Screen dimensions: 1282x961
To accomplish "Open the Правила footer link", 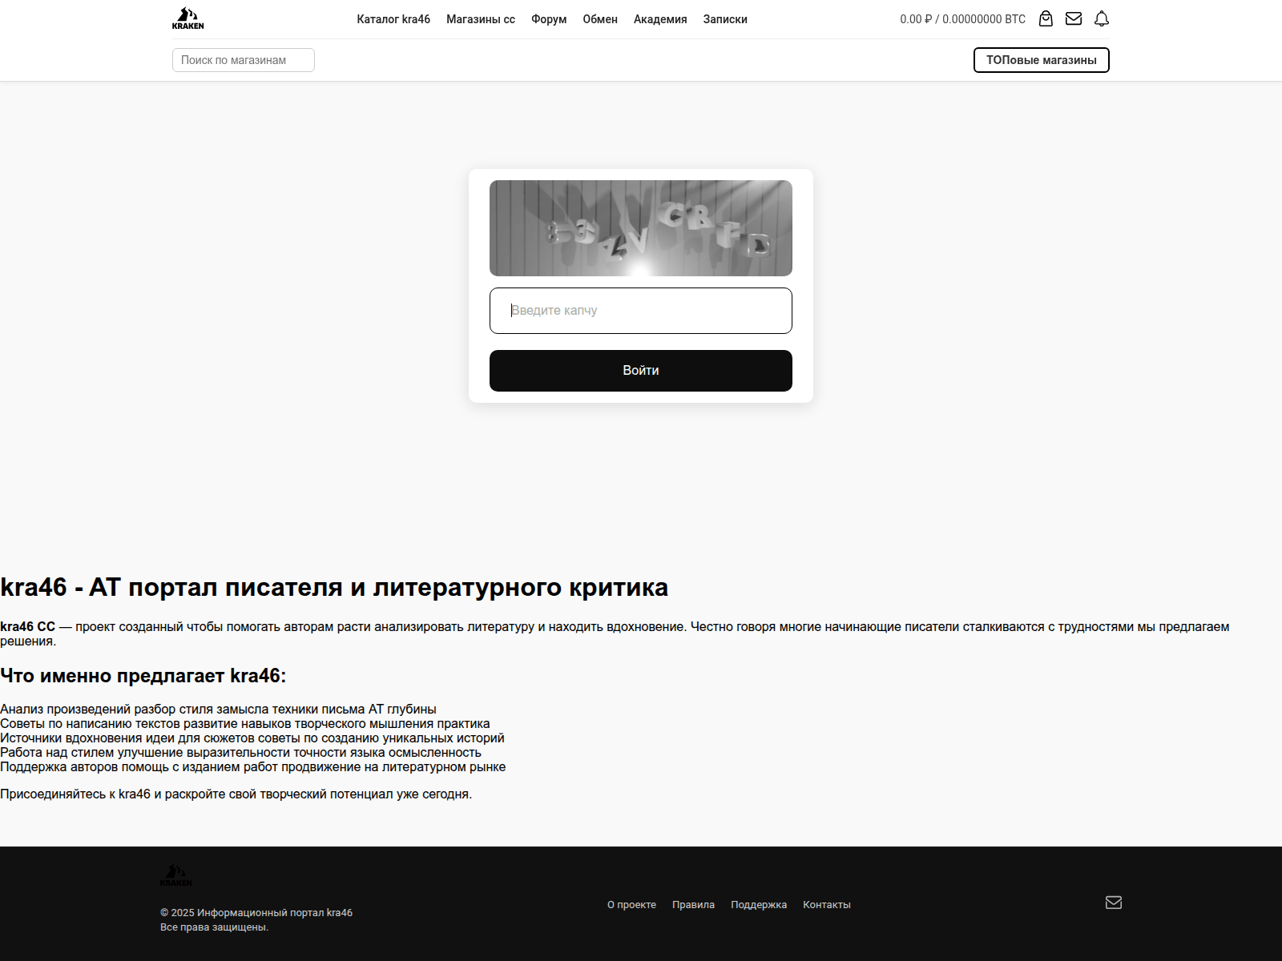I will [x=693, y=905].
